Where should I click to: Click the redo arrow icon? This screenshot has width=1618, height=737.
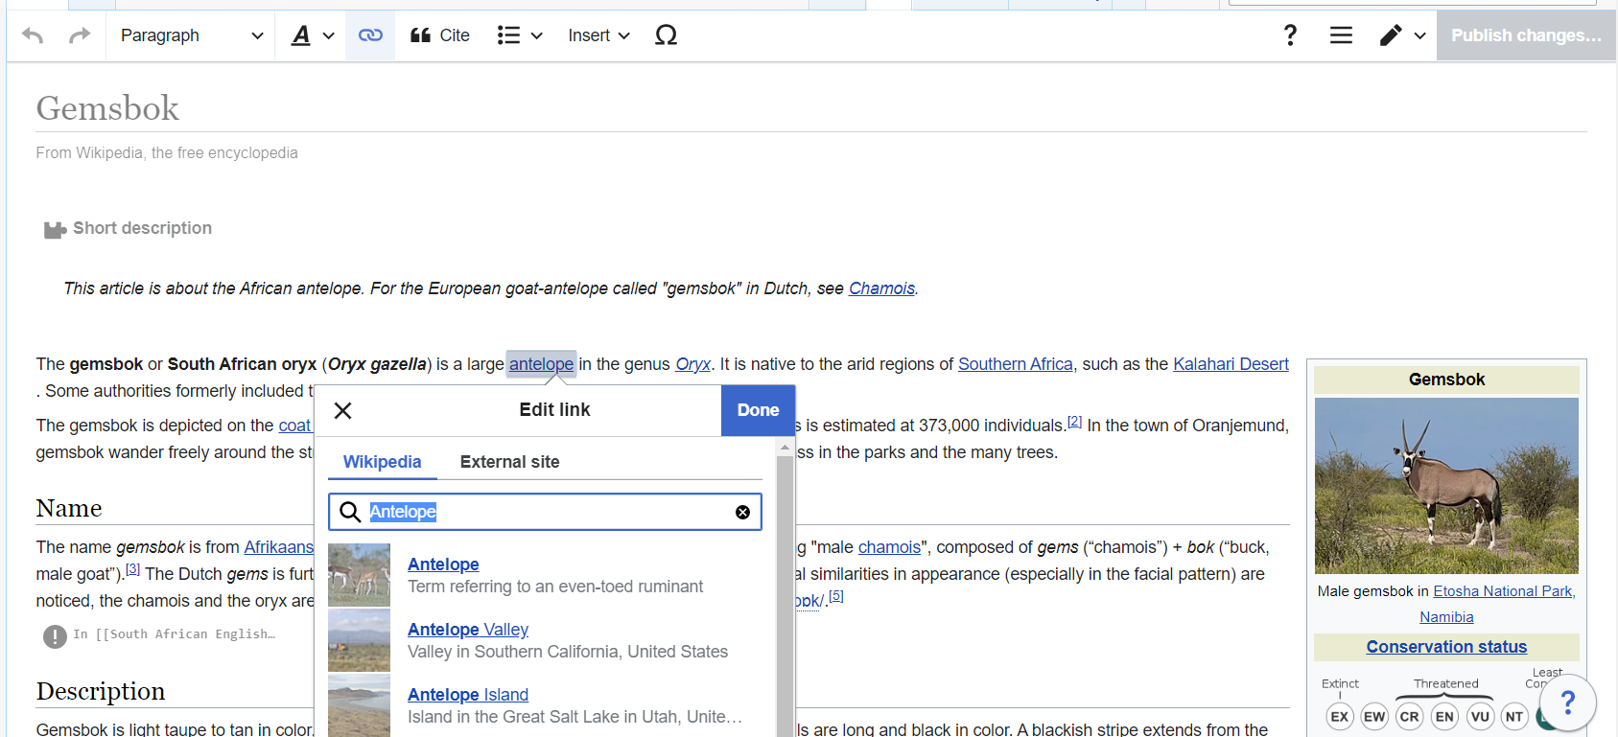click(x=80, y=35)
